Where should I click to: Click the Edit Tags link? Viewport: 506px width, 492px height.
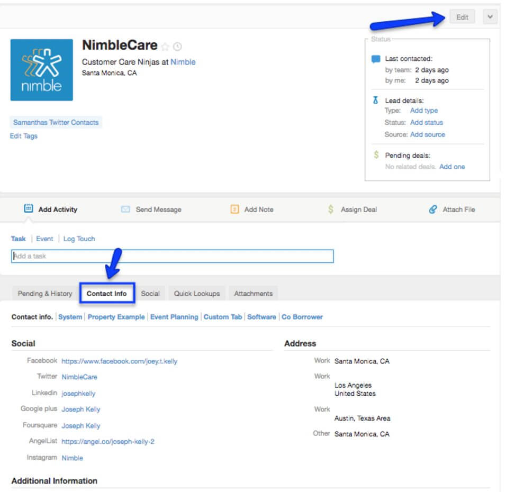pyautogui.click(x=24, y=136)
